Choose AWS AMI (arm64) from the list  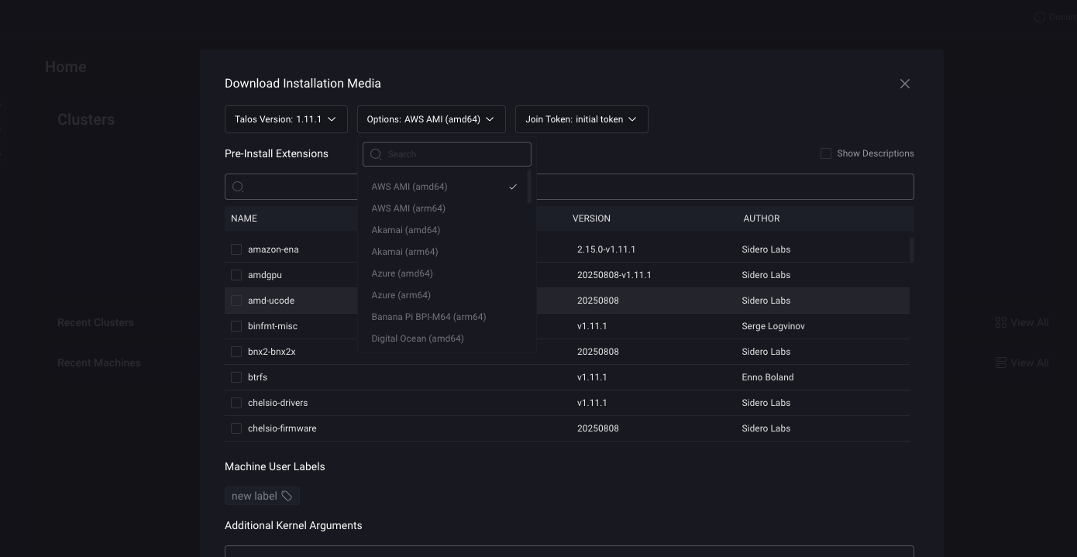pos(408,208)
